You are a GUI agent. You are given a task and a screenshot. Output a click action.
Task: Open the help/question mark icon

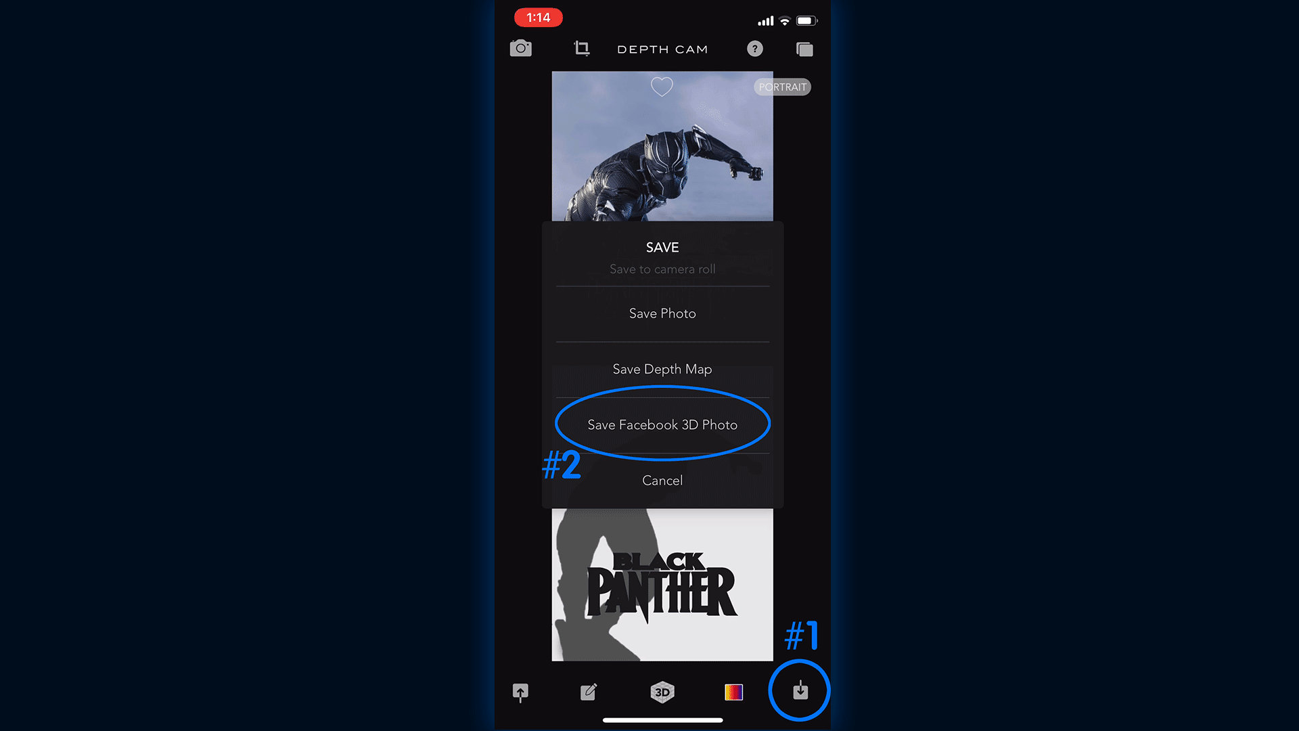pos(755,49)
